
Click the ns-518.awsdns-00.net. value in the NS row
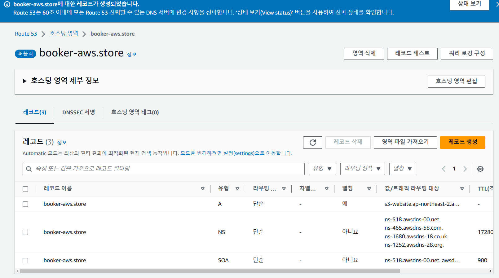[x=413, y=219]
